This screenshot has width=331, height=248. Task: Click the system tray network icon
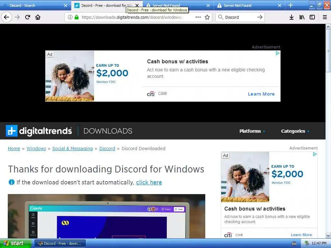307,243
